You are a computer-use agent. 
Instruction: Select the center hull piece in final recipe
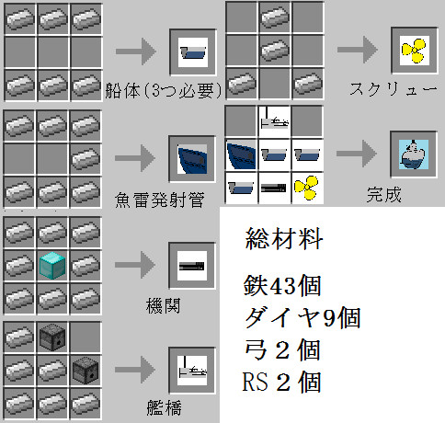pos(274,154)
